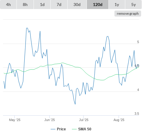Click the active 120d range tab

coord(98,5)
